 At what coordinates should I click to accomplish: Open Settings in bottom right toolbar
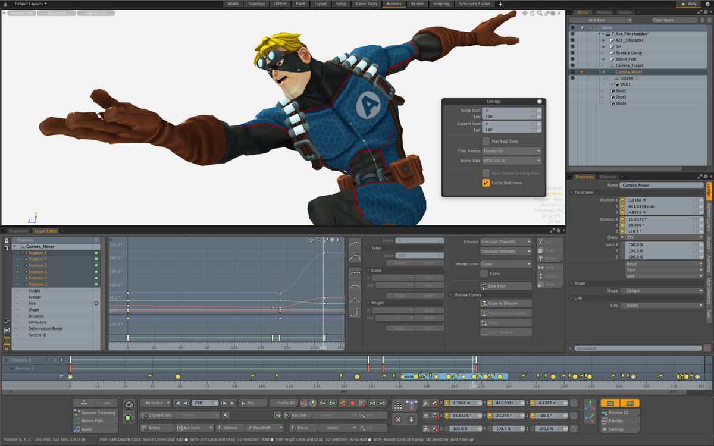(619, 429)
